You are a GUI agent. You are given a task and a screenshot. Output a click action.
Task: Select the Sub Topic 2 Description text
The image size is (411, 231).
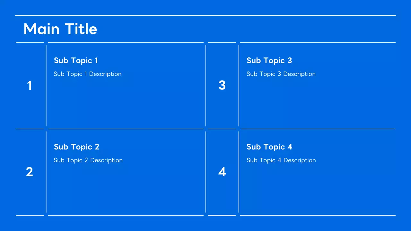tap(88, 160)
